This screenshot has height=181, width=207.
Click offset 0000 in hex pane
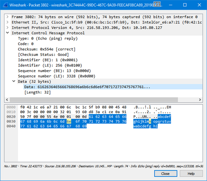point(11,107)
